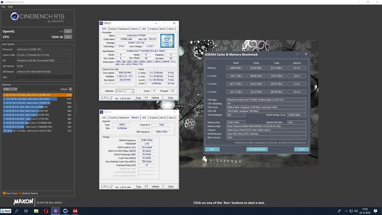
Task: Click CPU-Z title icon of bottom window
Action: (101, 112)
